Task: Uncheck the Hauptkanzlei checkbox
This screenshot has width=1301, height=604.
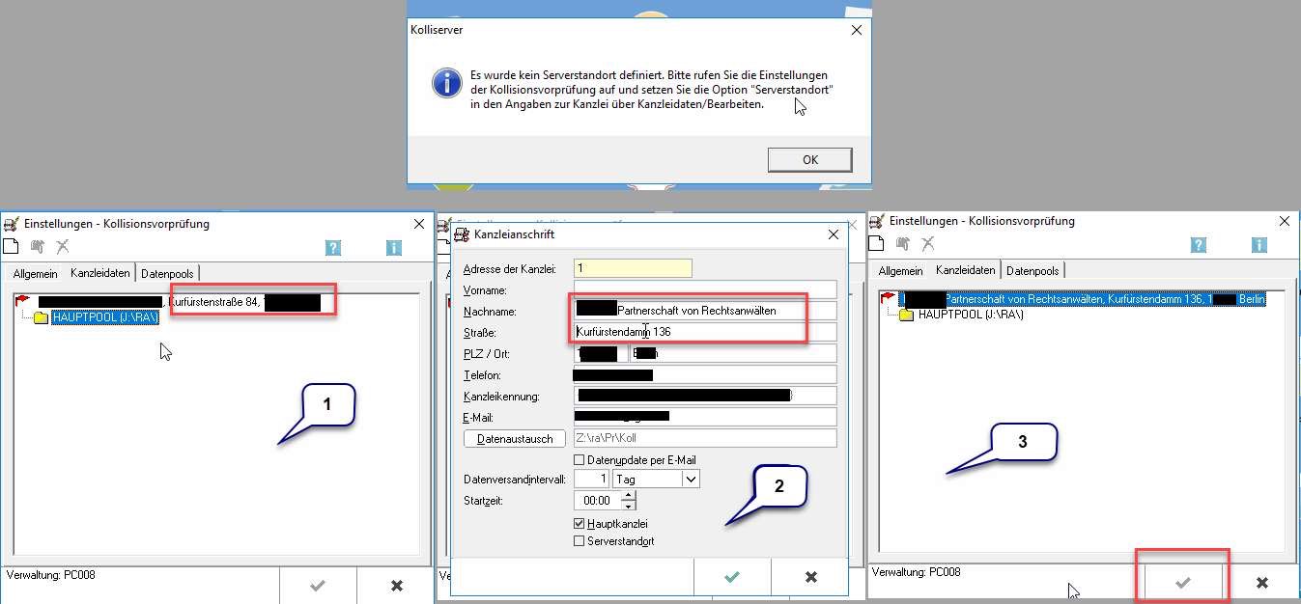Action: pos(580,524)
